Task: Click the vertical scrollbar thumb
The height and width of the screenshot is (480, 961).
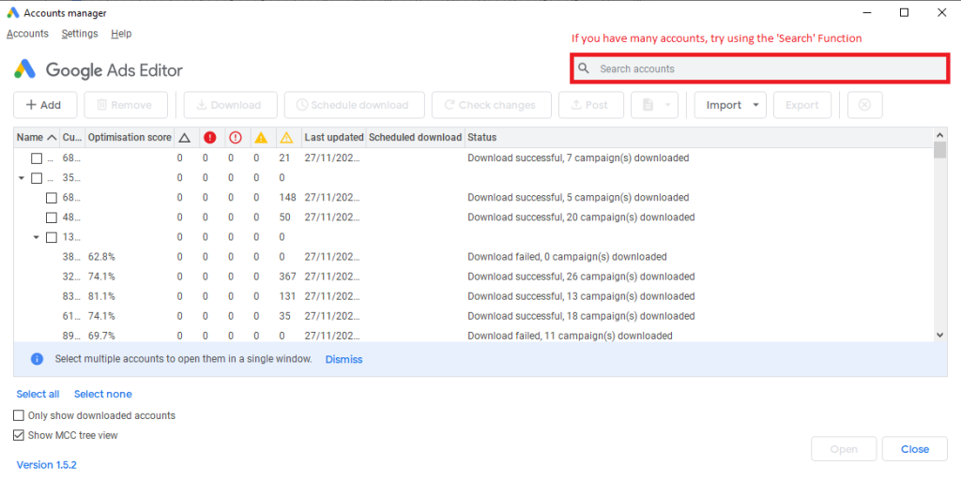Action: tap(940, 149)
